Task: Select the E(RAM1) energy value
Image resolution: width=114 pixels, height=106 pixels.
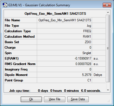Action: [65, 58]
